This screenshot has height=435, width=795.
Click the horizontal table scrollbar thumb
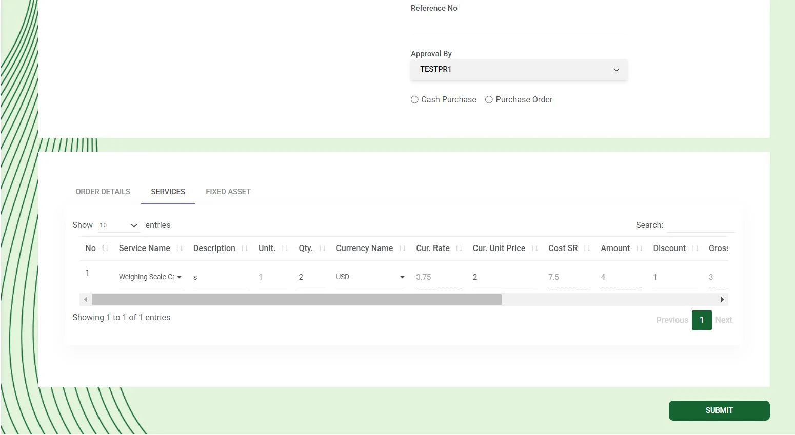pos(297,300)
